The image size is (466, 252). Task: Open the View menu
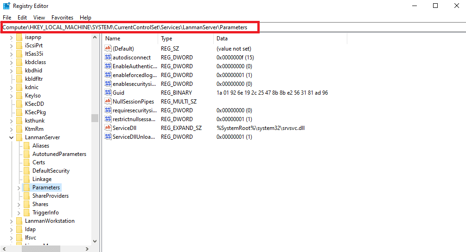(39, 18)
